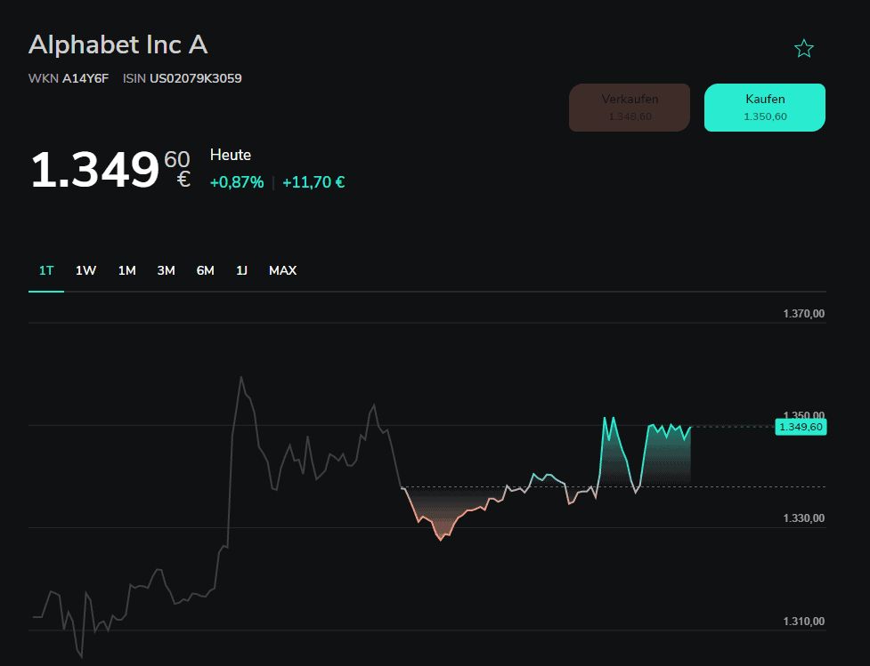The height and width of the screenshot is (666, 870).
Task: Select the 1T chart timeframe tab
Action: pyautogui.click(x=46, y=270)
